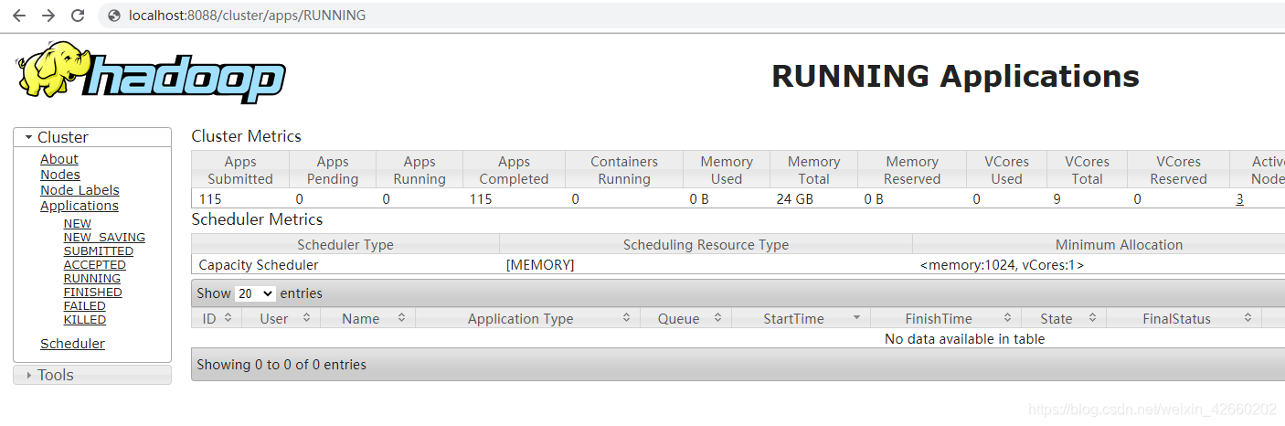
Task: Show KILLED applications
Action: click(x=84, y=320)
